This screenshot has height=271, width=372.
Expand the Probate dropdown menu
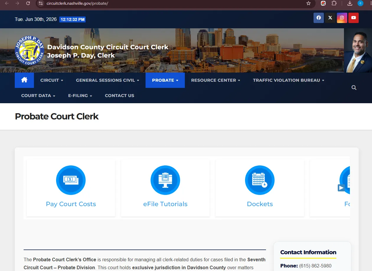click(x=165, y=80)
